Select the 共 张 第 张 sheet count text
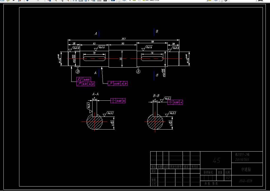Viewport: 270px width, 191px height. [x=211, y=184]
